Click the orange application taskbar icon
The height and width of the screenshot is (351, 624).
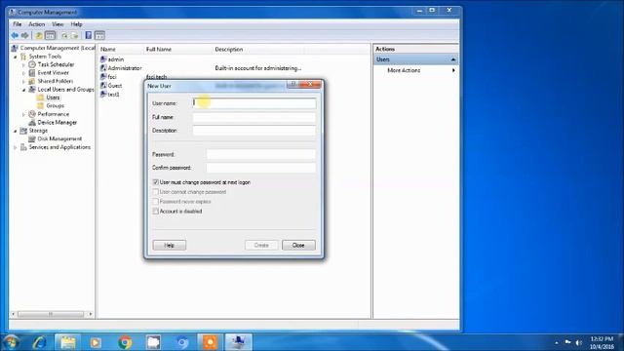(x=211, y=342)
